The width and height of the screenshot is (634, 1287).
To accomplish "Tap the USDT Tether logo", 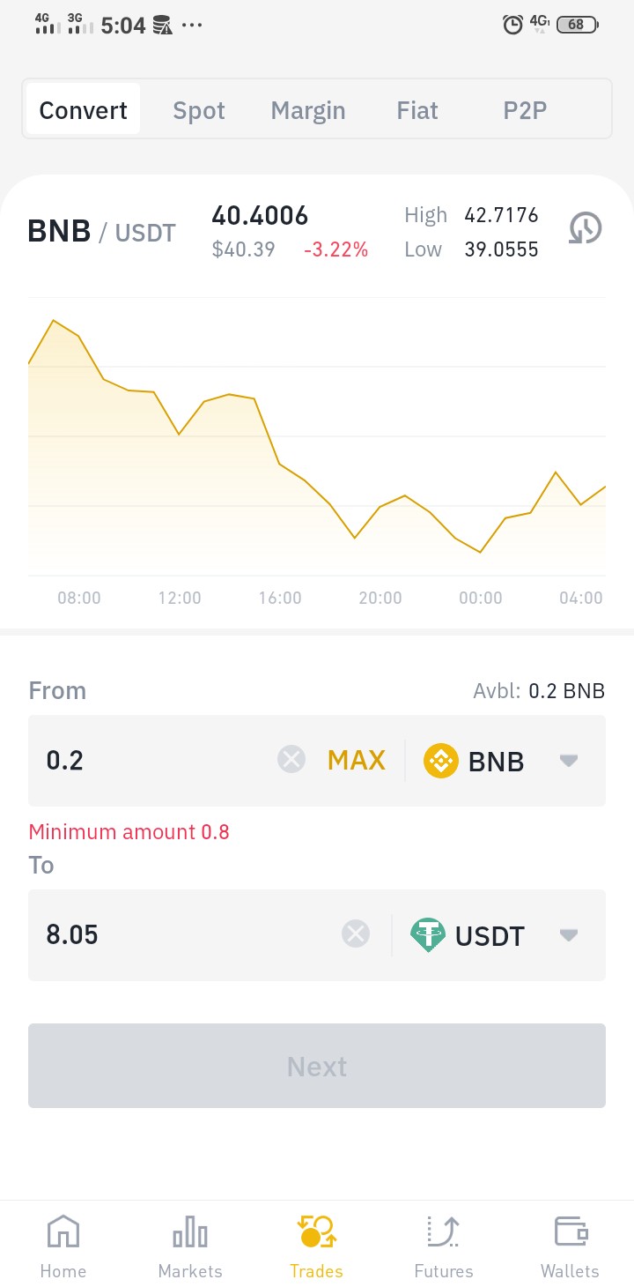I will pyautogui.click(x=428, y=934).
